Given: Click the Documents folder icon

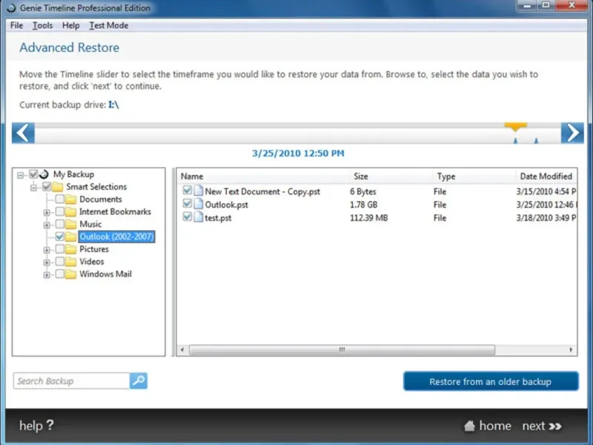Looking at the screenshot, I should pos(70,199).
